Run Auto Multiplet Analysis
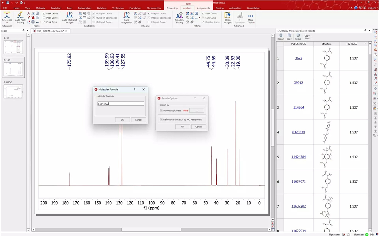Screen dimensions: 379x237 click(x=69, y=17)
